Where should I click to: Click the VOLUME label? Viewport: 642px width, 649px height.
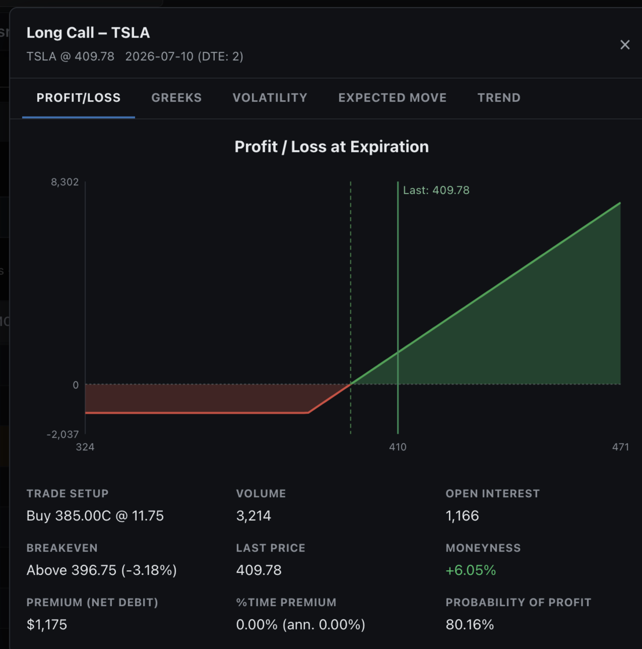[261, 493]
